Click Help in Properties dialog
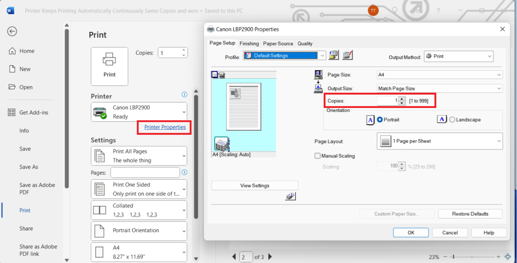The height and width of the screenshot is (263, 517). pos(489,233)
